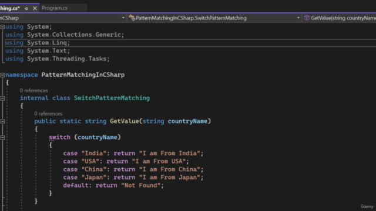376x211 pixels.
Task: Collapse the using directives block
Action: 2,27
